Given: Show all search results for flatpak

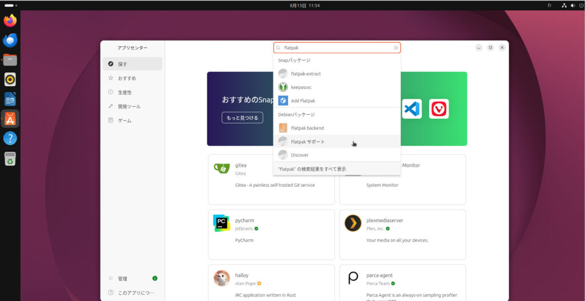Looking at the screenshot, I should pos(337,169).
